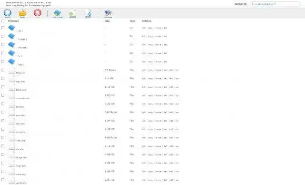Viewport: 305px width, 185px height.
Task: Click edit link in the mkdir.php row
Action: coord(171,163)
